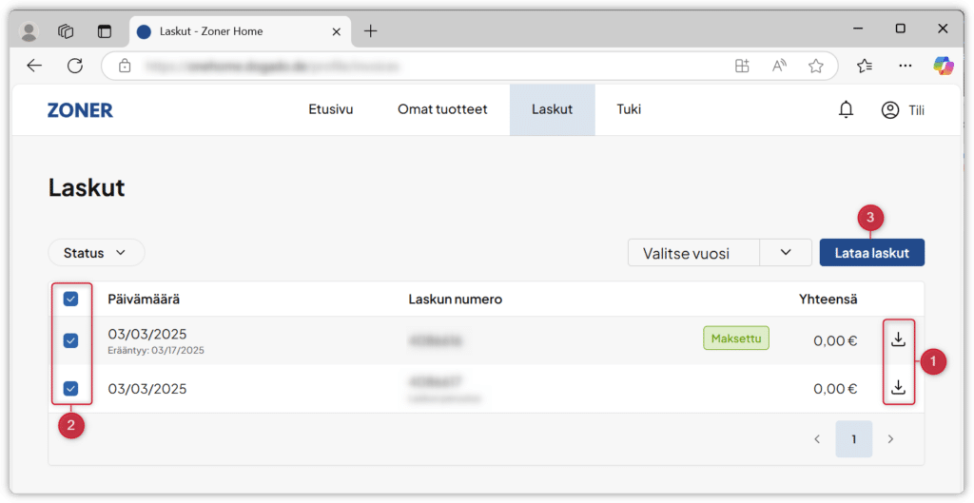
Task: Go to next page of invoices
Action: click(x=890, y=439)
